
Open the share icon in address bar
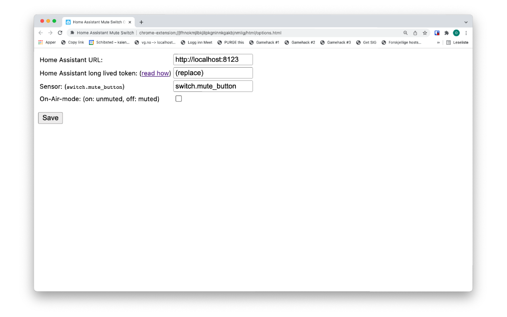[x=415, y=33]
